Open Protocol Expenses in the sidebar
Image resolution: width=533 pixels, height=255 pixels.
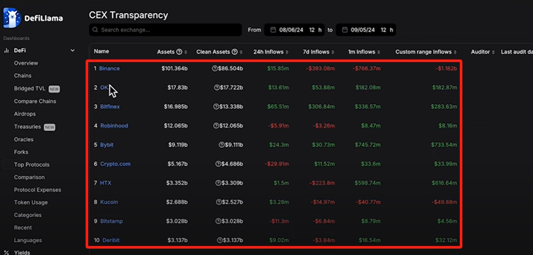point(38,190)
